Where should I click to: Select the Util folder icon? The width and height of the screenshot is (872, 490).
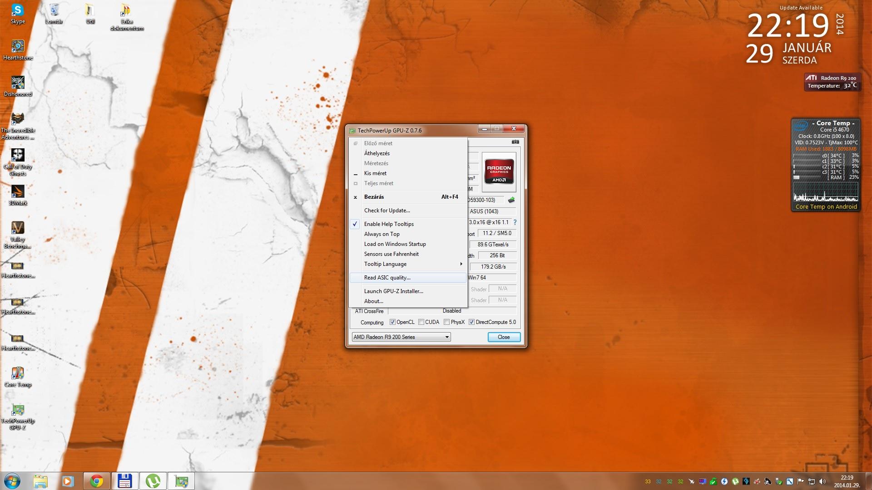[90, 14]
